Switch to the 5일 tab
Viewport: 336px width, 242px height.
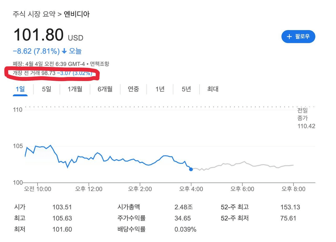46,89
